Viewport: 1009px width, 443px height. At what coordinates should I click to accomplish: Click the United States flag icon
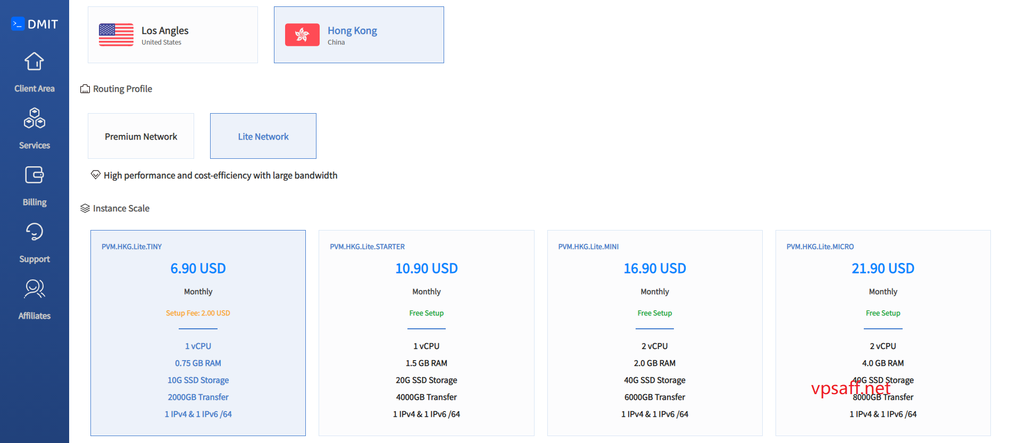(x=116, y=35)
